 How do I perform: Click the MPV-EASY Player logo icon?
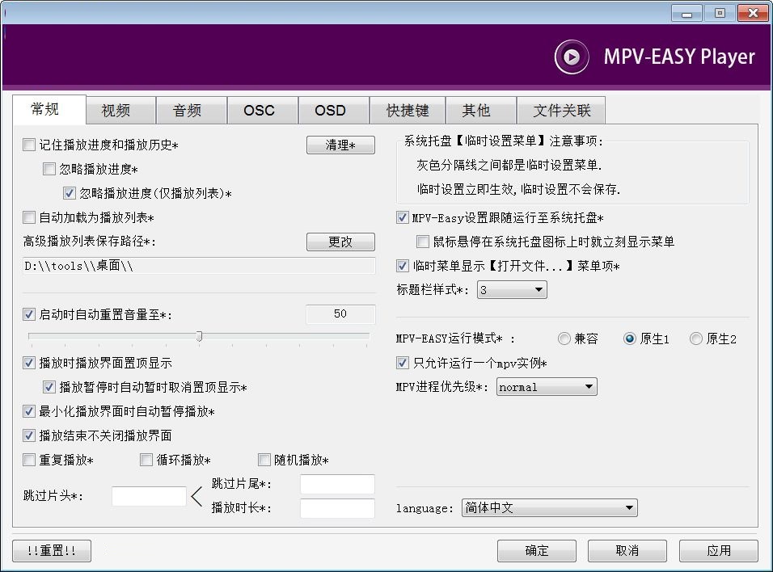pos(571,57)
